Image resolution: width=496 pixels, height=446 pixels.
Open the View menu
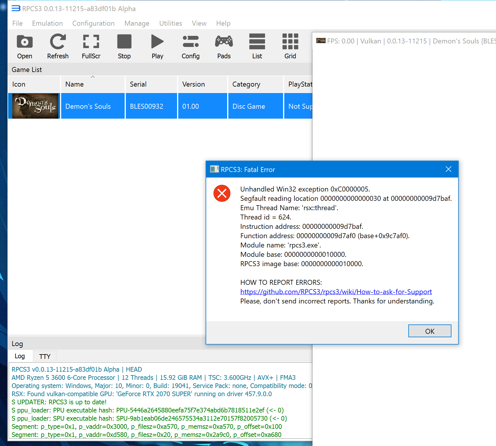[199, 23]
